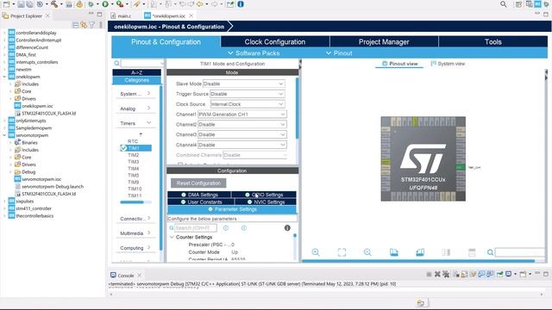Click the Debug bug icon in toolbar
This screenshot has width=552, height=310.
click(91, 4)
